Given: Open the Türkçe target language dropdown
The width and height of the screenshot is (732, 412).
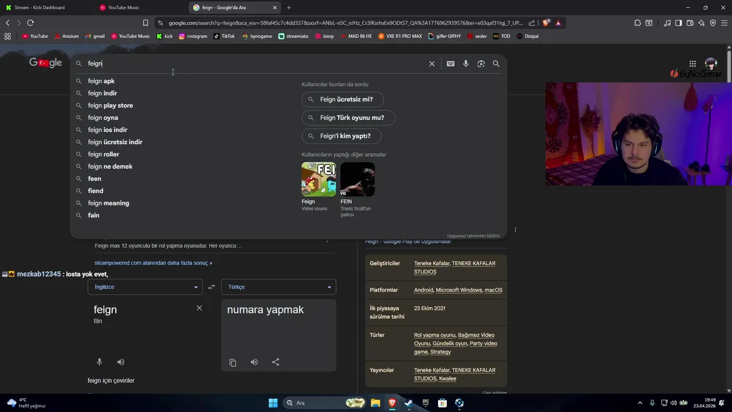Looking at the screenshot, I should [279, 287].
